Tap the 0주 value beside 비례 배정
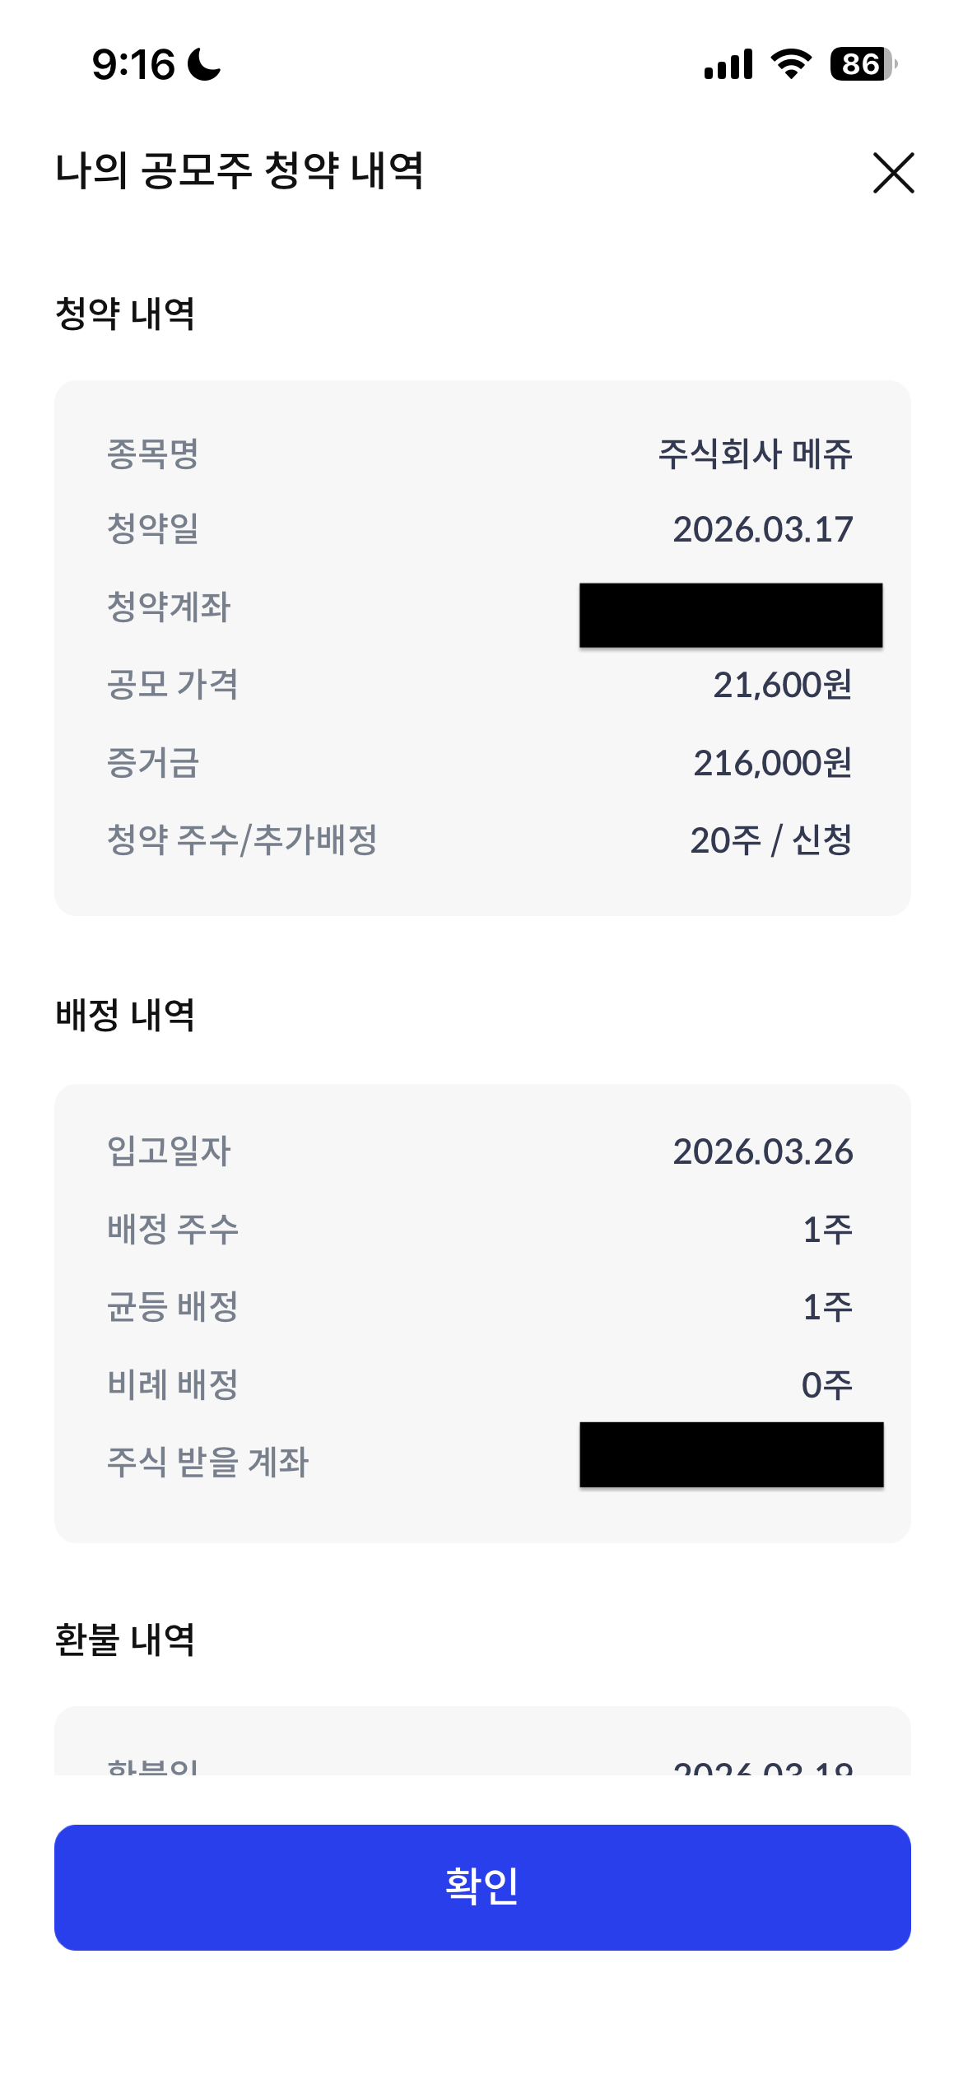Image resolution: width=963 pixels, height=2084 pixels. point(826,1385)
